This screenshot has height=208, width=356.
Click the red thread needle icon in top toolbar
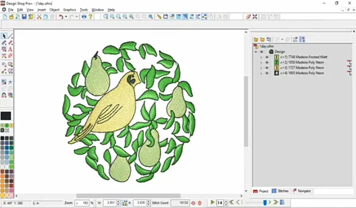[248, 17]
